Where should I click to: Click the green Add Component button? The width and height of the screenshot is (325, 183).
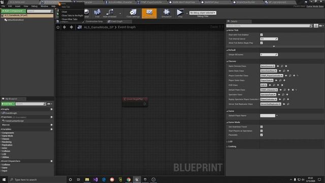pos(14,11)
